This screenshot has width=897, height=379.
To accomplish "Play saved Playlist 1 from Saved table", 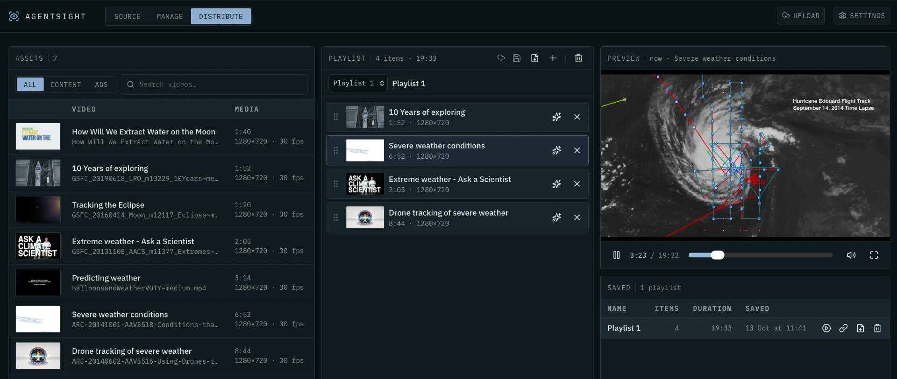I will [826, 328].
